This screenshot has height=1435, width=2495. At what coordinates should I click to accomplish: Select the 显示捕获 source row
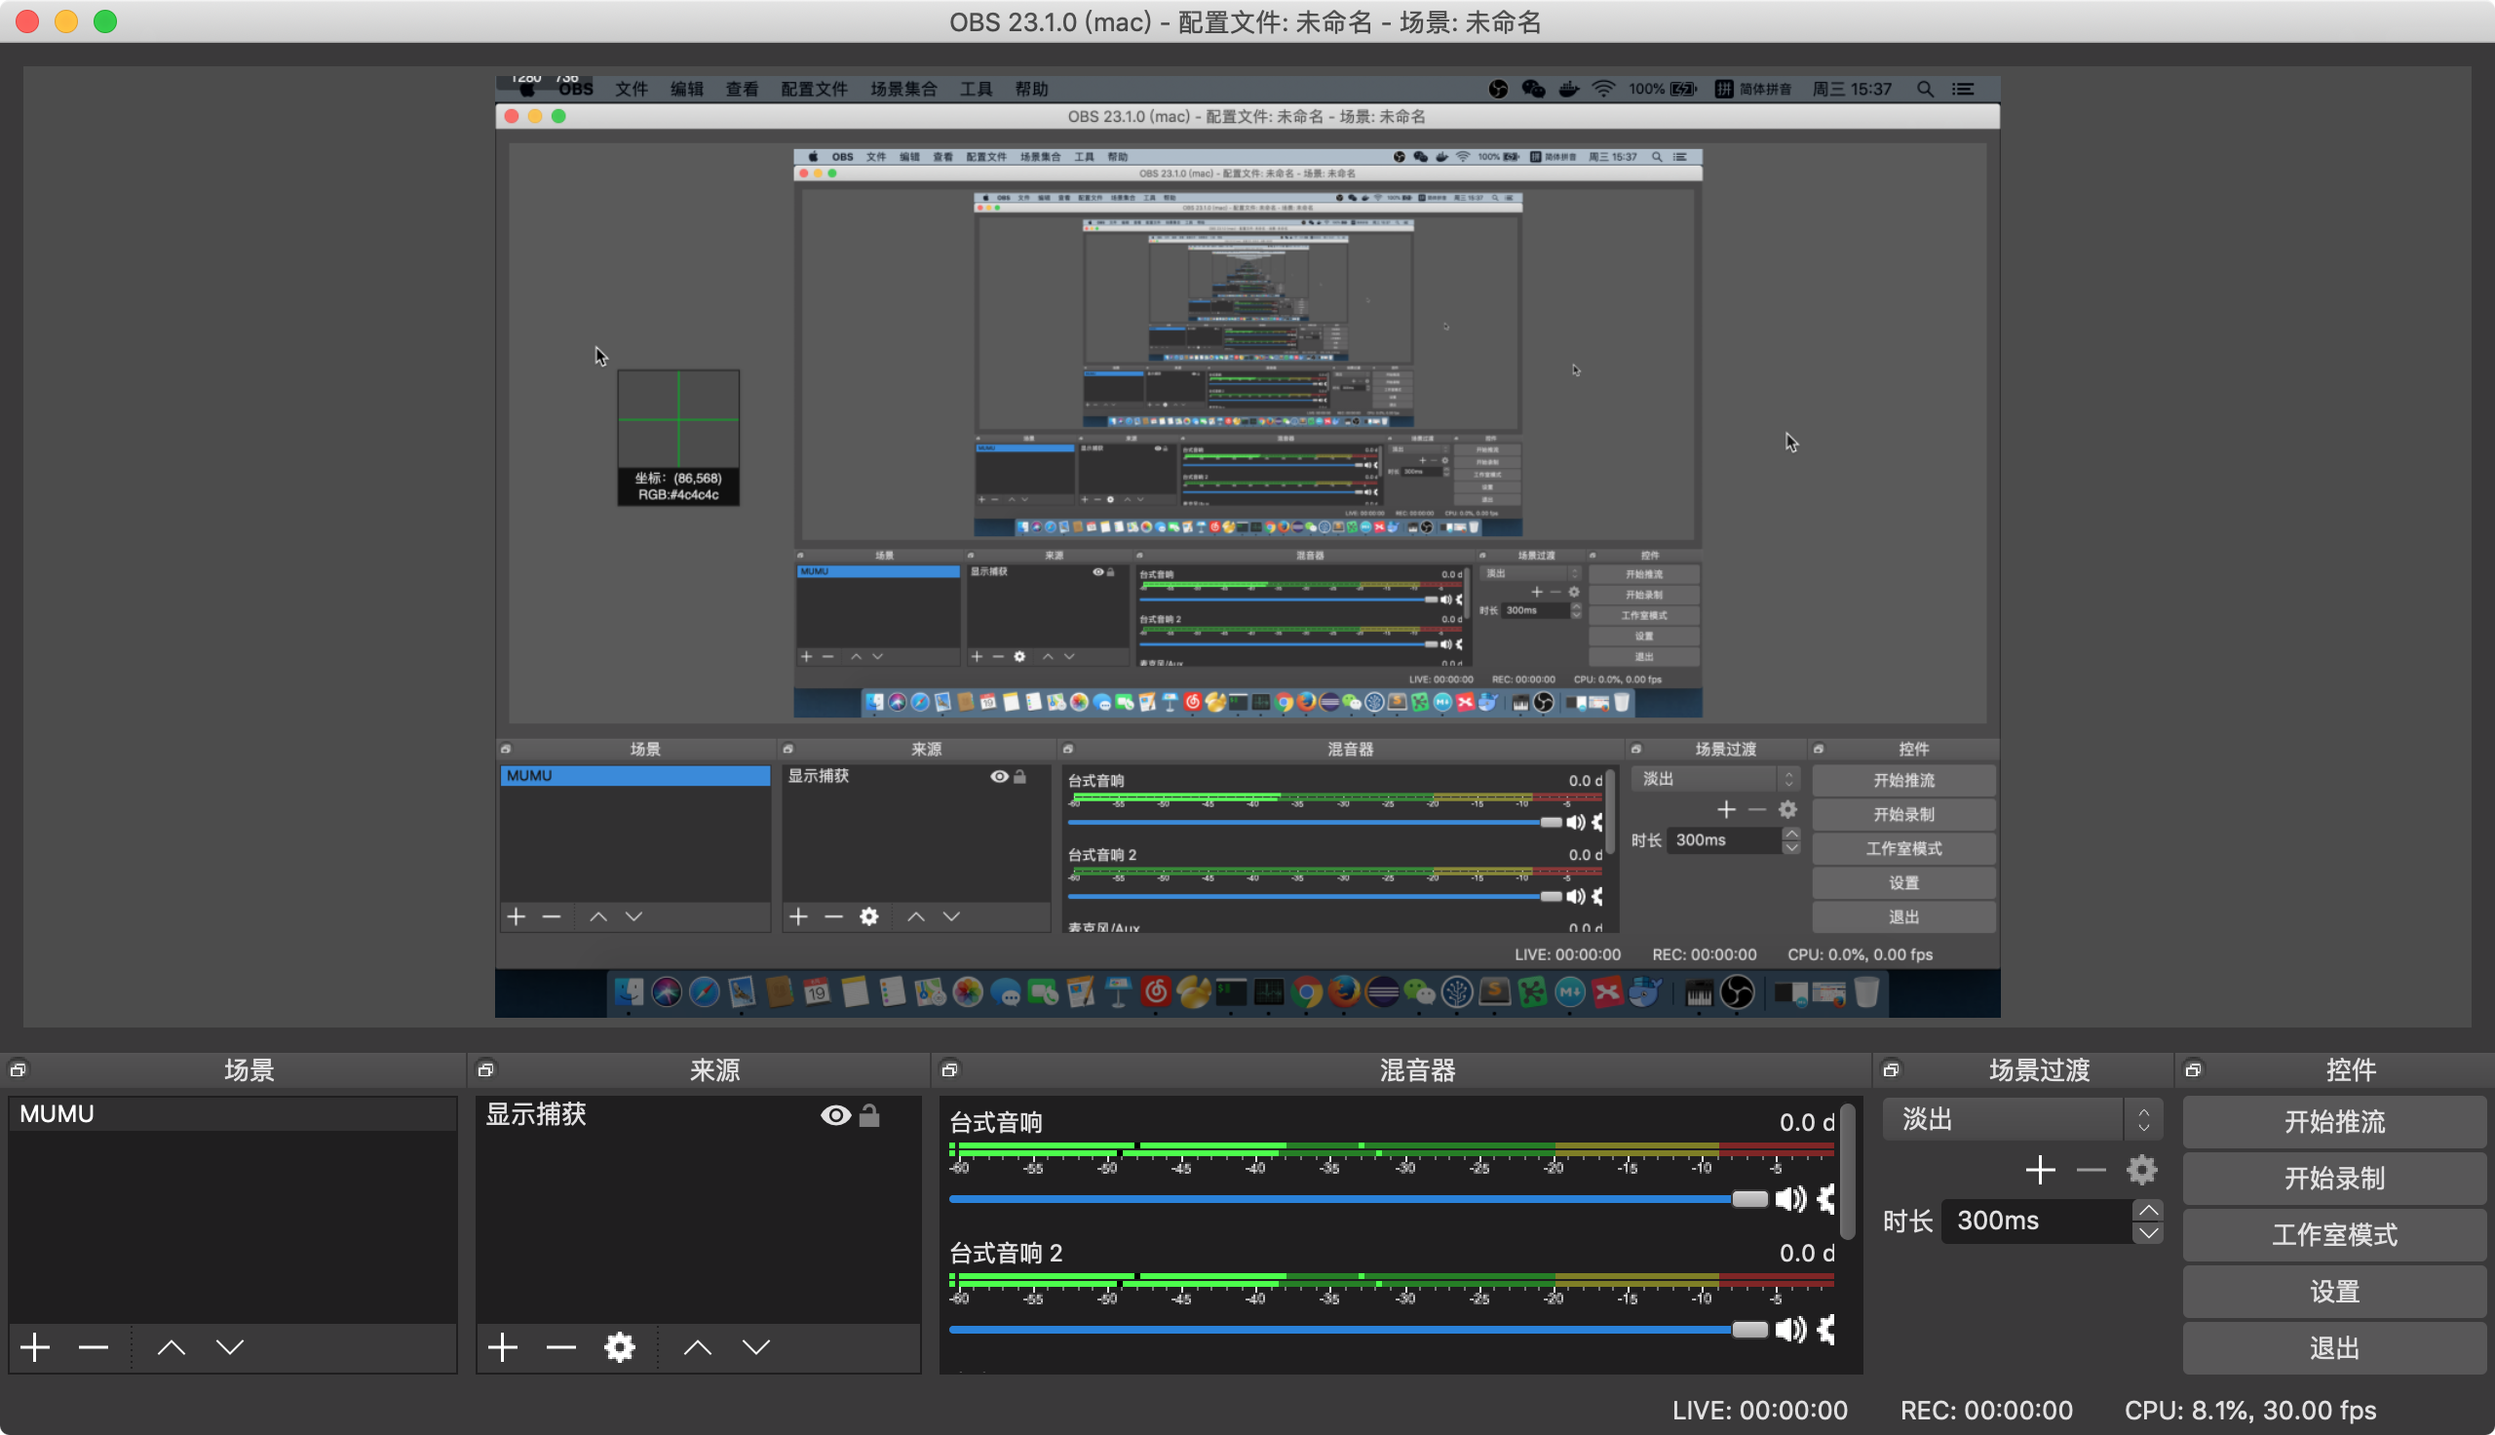pos(698,1114)
